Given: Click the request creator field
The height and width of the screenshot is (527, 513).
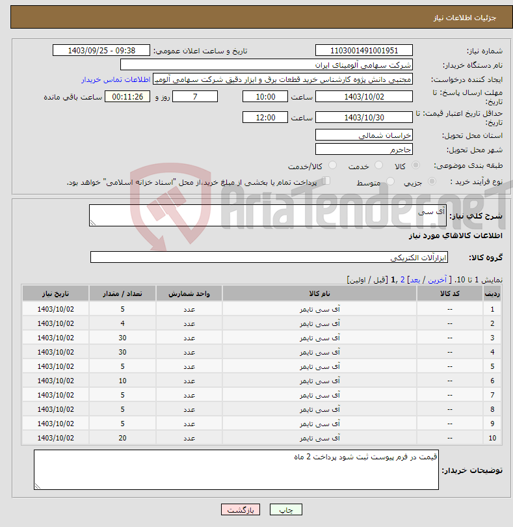Looking at the screenshot, I should point(283,79).
